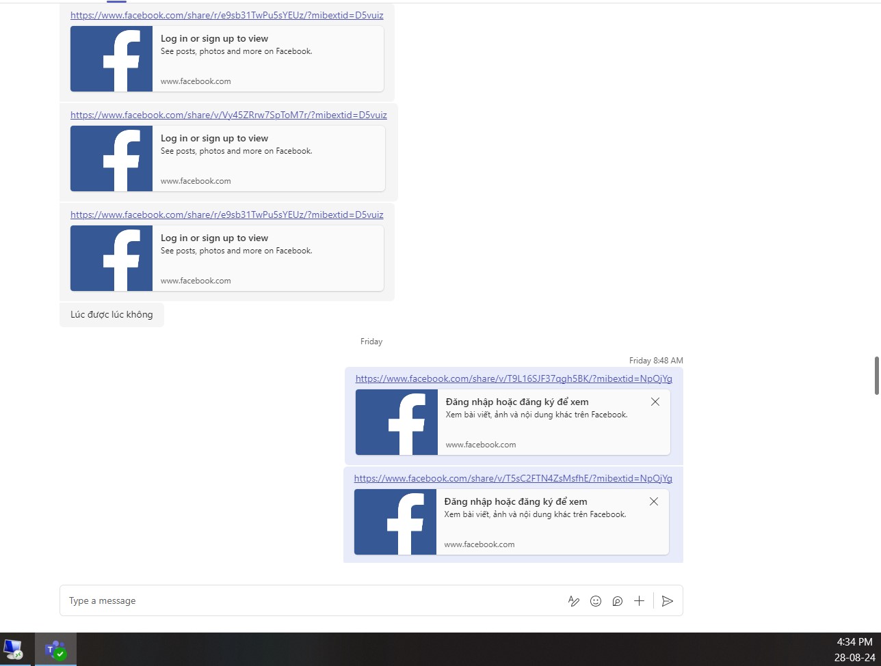Click the Loop components icon beside emoji
Image resolution: width=881 pixels, height=666 pixels.
pos(618,601)
